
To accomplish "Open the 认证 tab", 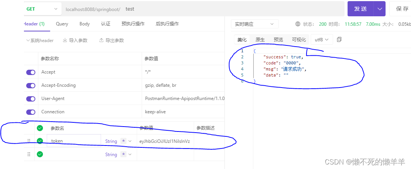I will [106, 24].
